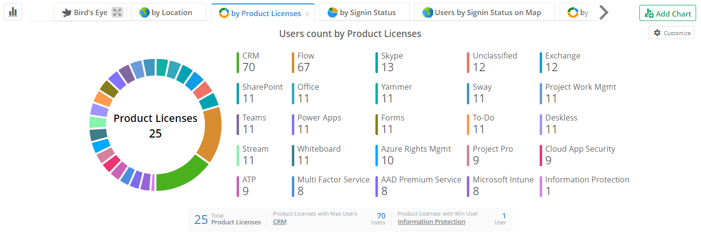Click the chart title Users count by Product Licenses
This screenshot has width=701, height=240.
point(350,34)
